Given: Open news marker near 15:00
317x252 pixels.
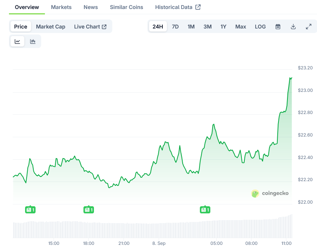Looking at the screenshot, I should pos(30,210).
